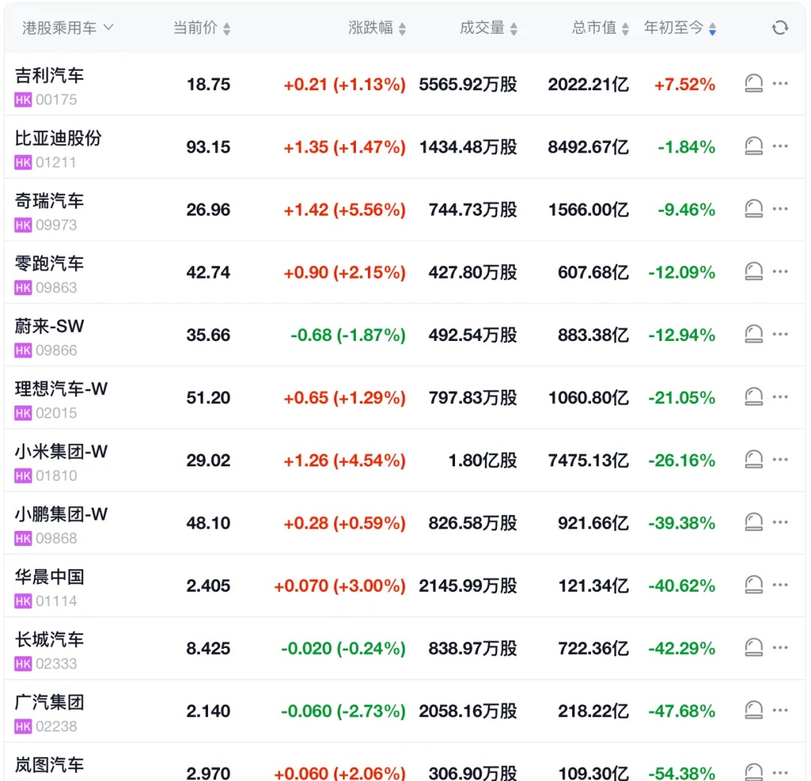Open 比亚迪股份 stock name
The image size is (811, 781).
(58, 138)
